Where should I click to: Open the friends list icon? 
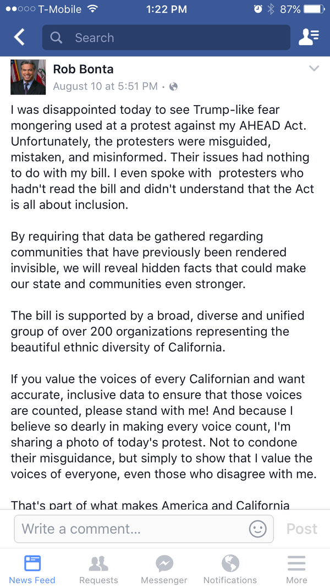click(x=309, y=37)
